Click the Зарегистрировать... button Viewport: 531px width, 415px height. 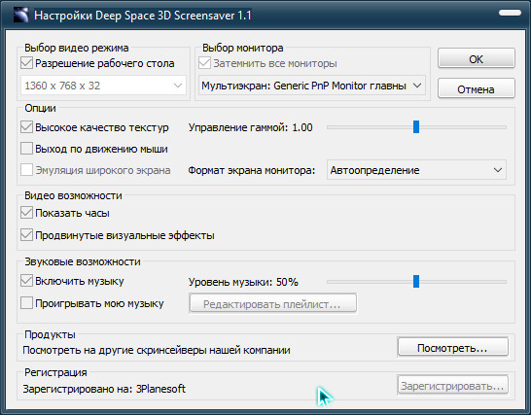pos(453,386)
